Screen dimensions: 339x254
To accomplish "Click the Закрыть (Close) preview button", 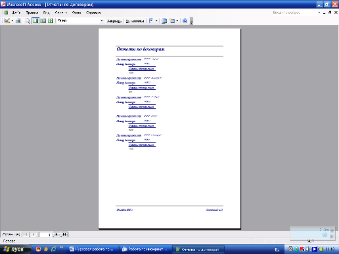I will [x=114, y=21].
